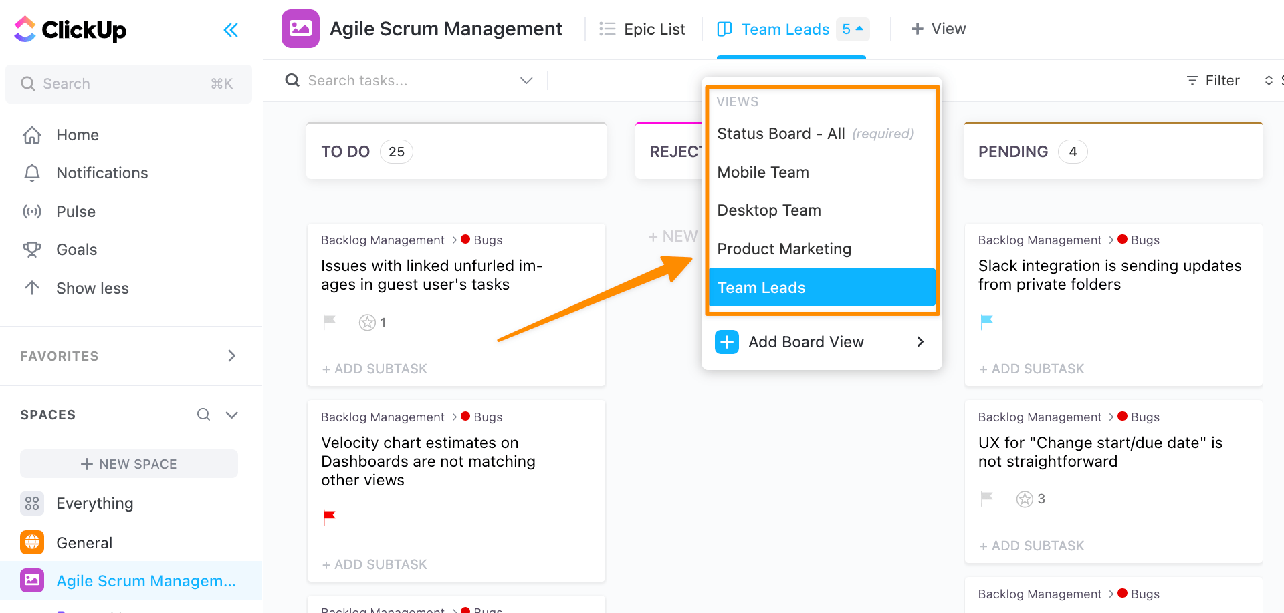
Task: Toggle gray priority flag on Issues with linked task
Action: 329,323
